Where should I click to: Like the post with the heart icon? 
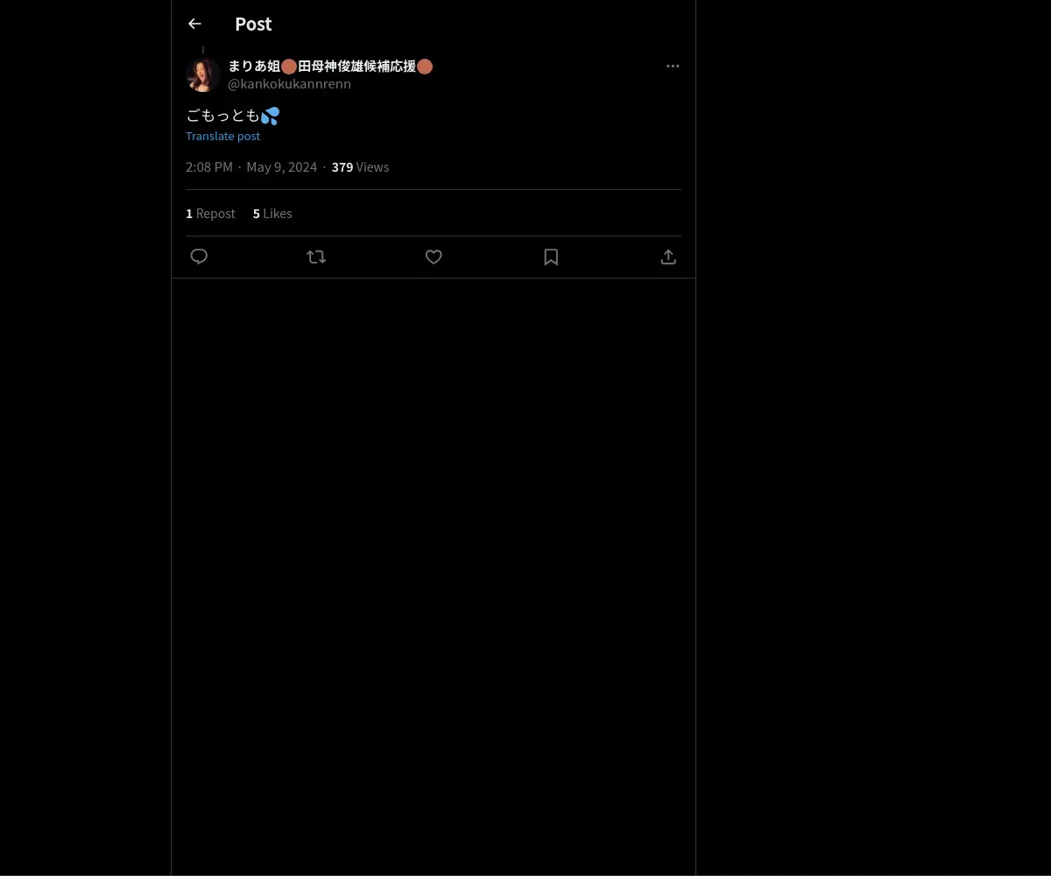point(434,257)
